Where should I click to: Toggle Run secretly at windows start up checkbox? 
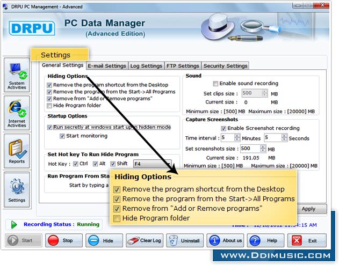(49, 127)
